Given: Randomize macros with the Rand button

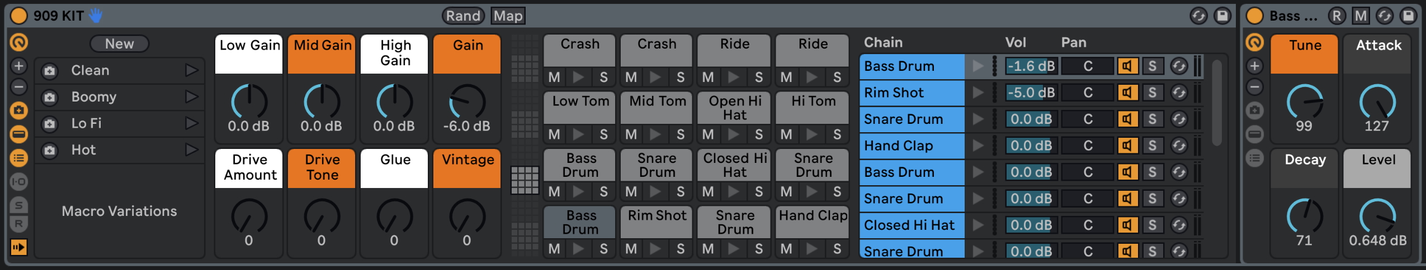Looking at the screenshot, I should [x=463, y=16].
